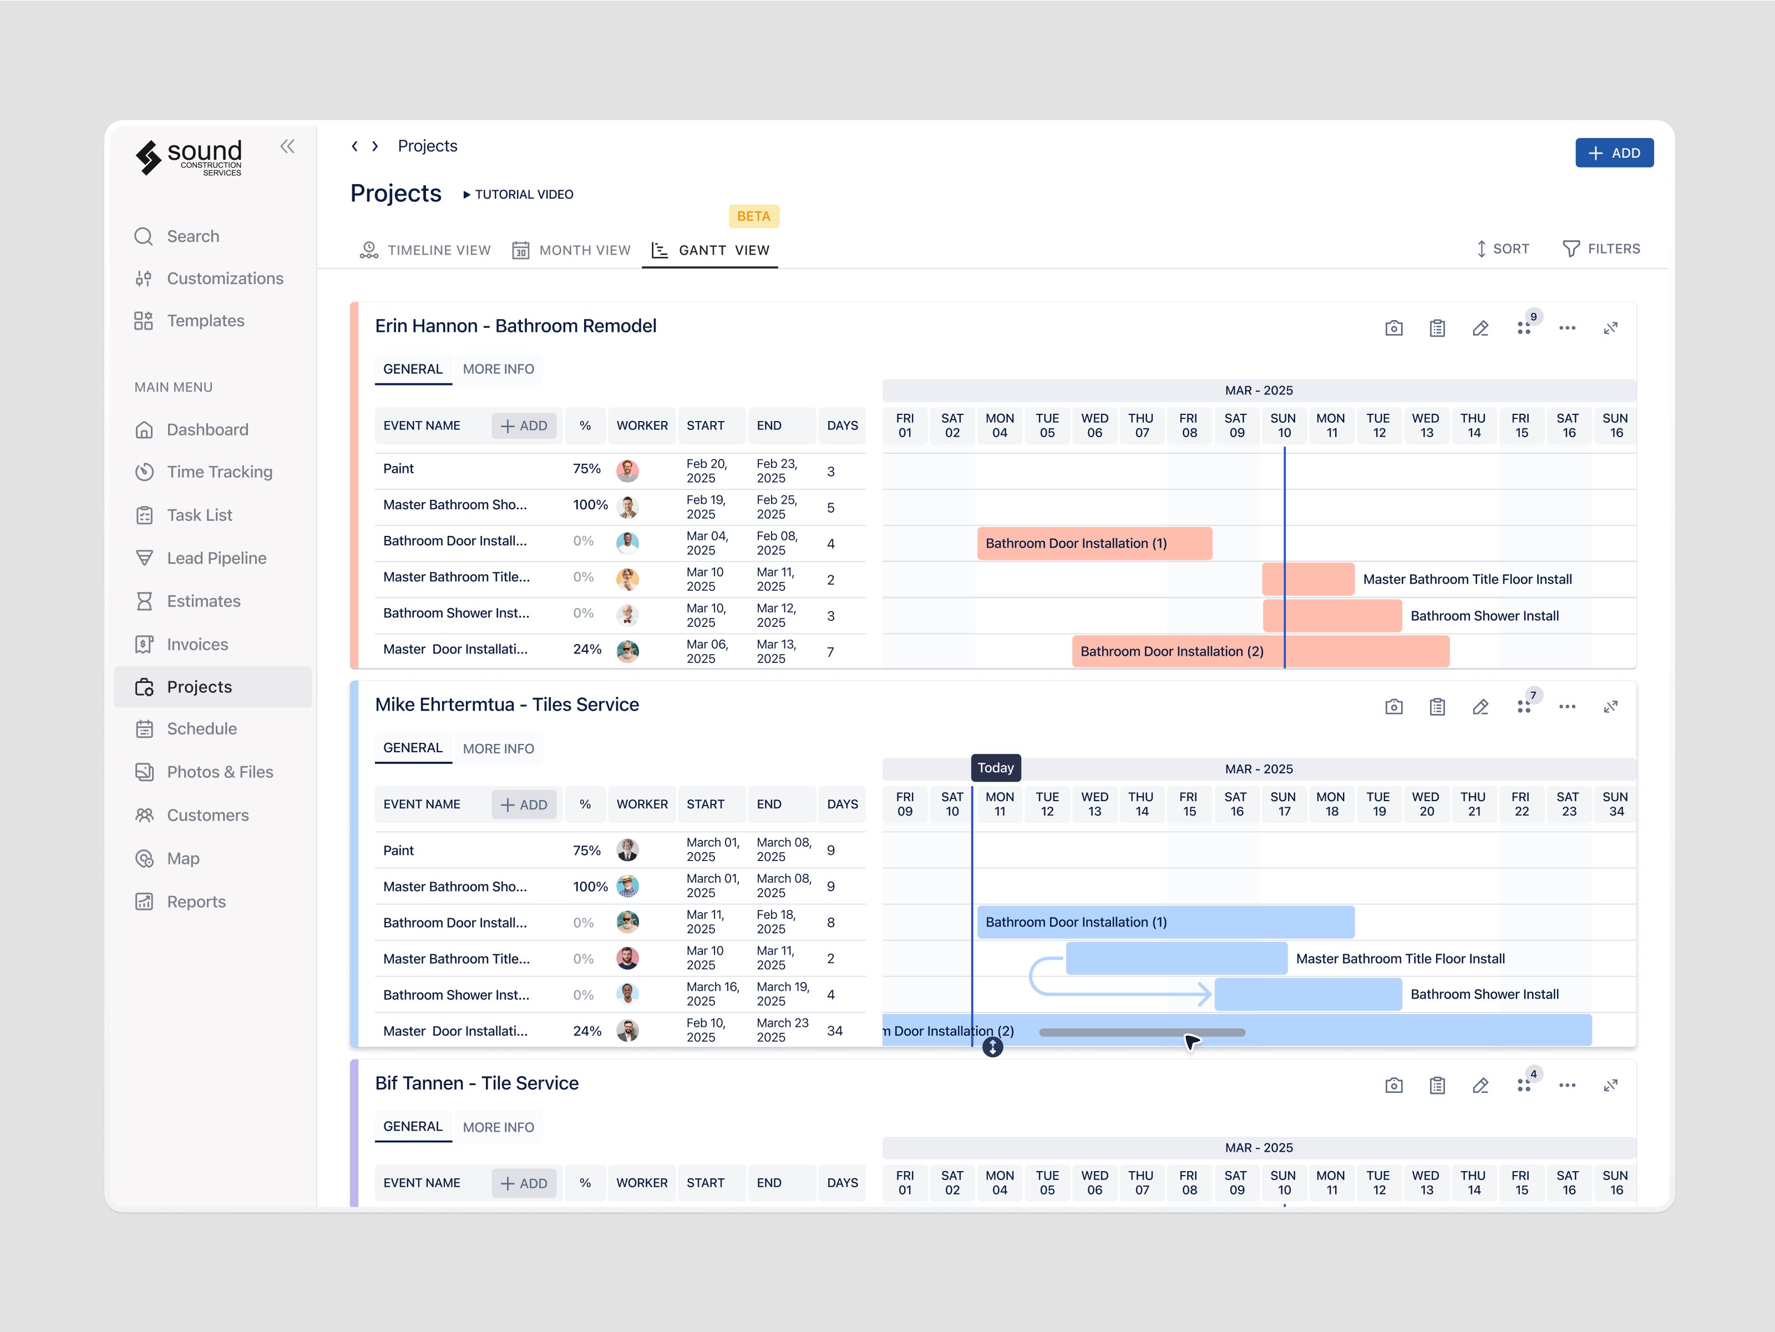Collapse the sidebar with double chevron icon
This screenshot has height=1332, width=1775.
(287, 146)
